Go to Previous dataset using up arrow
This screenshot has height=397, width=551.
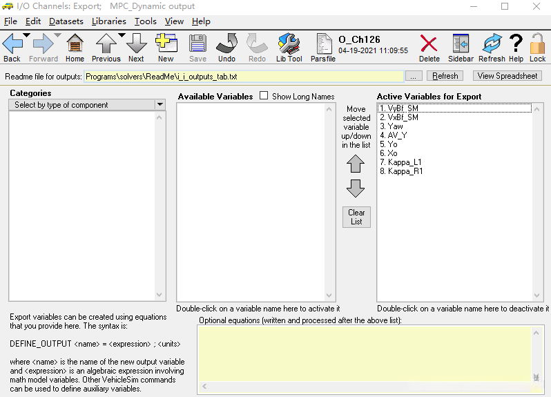(x=106, y=46)
